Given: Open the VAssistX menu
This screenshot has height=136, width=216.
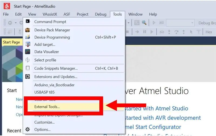Looking at the screenshot, I should point(50,14).
